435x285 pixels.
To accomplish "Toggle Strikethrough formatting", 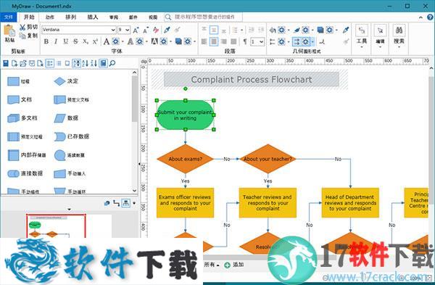I will pyautogui.click(x=75, y=41).
